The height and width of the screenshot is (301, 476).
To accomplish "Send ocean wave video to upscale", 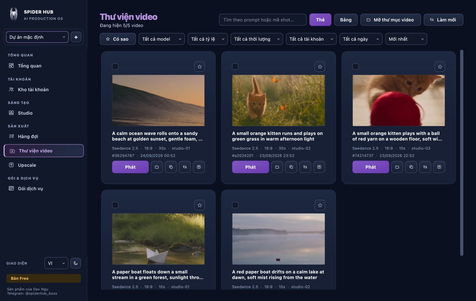I will (x=199, y=167).
